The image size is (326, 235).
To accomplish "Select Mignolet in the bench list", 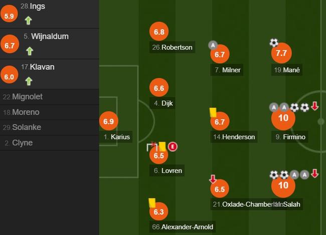I will [50, 97].
